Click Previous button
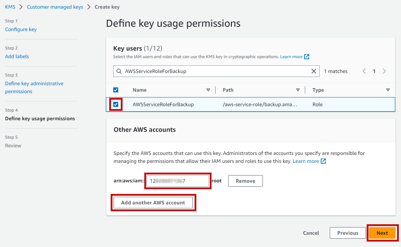Viewport: 401px width, 247px height. click(348, 233)
